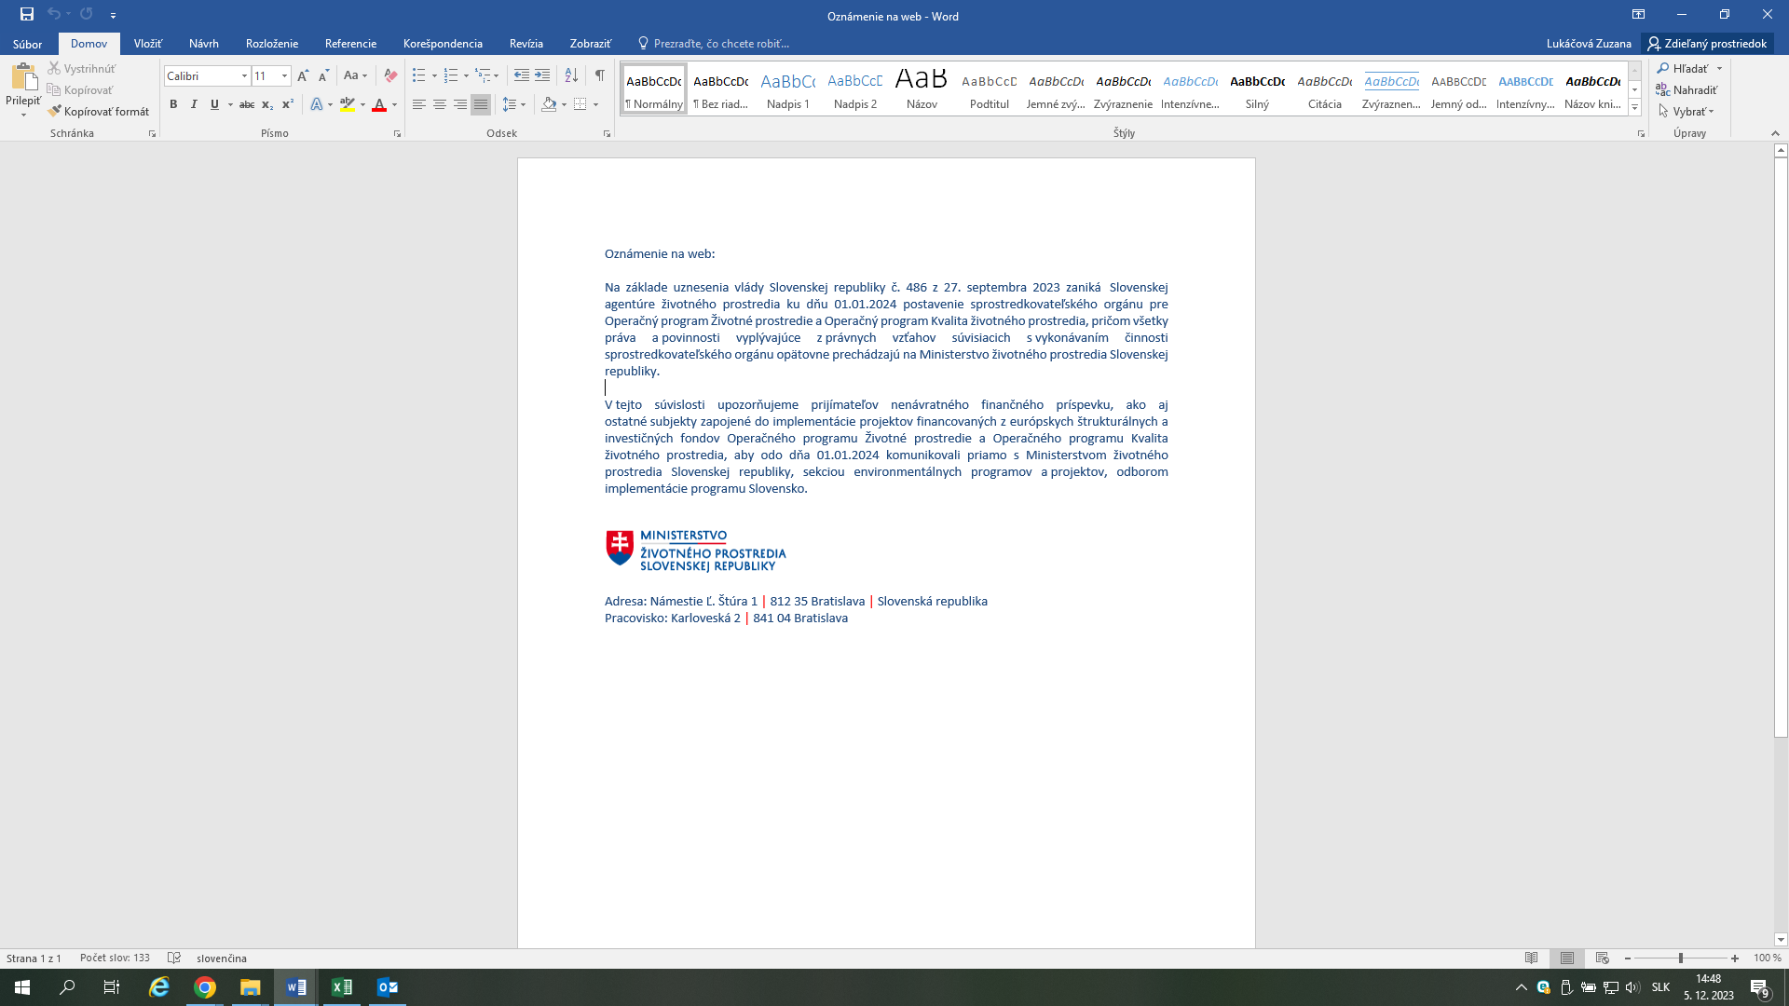Expand the numbering list dropdown
The height and width of the screenshot is (1006, 1789).
pyautogui.click(x=466, y=75)
